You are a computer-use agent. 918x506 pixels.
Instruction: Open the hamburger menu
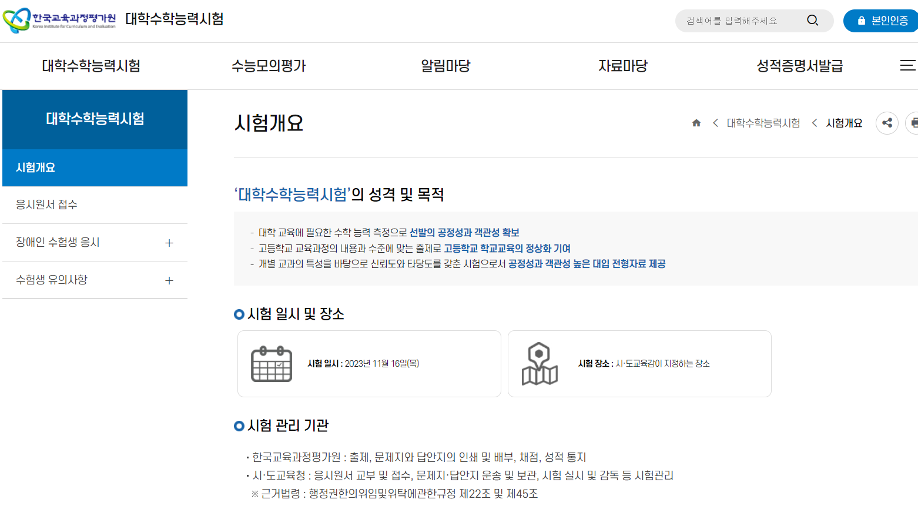pos(909,65)
